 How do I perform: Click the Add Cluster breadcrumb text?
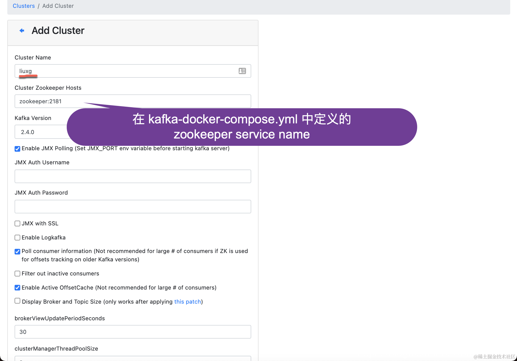pyautogui.click(x=58, y=6)
